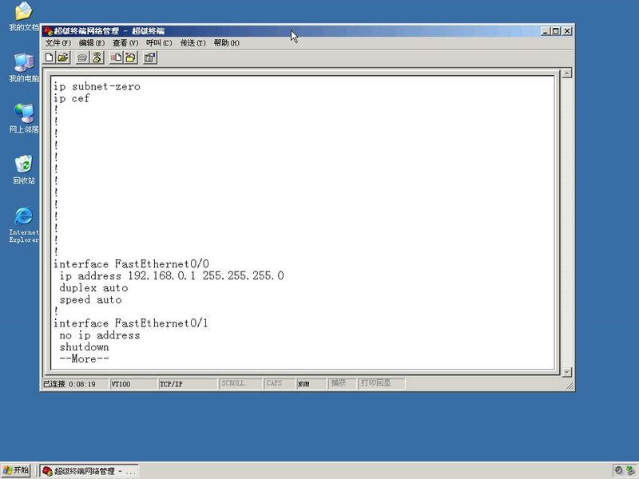Click the Call (connect) phone toolbar icon

(83, 57)
